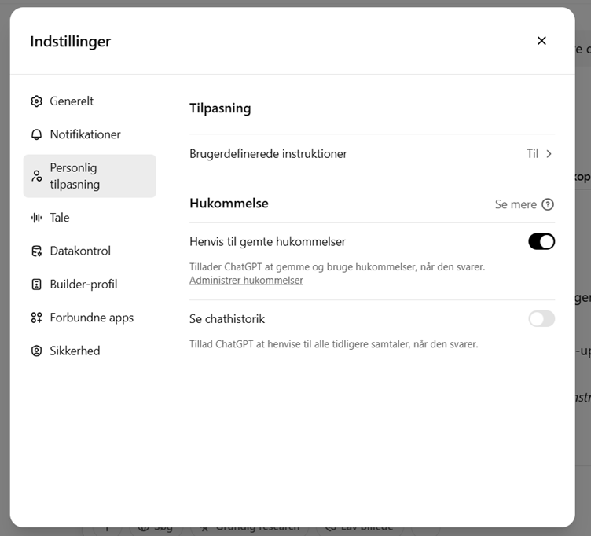591x536 pixels.
Task: Click the Tale waveform icon
Action: pyautogui.click(x=36, y=218)
